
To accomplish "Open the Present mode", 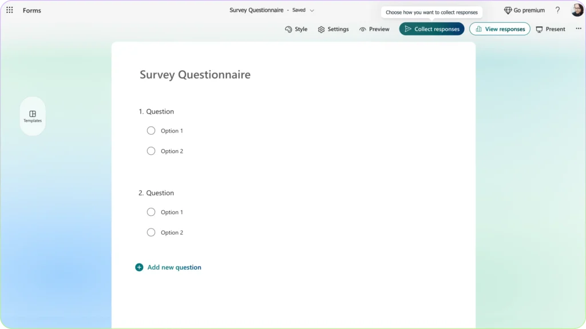I will [550, 29].
